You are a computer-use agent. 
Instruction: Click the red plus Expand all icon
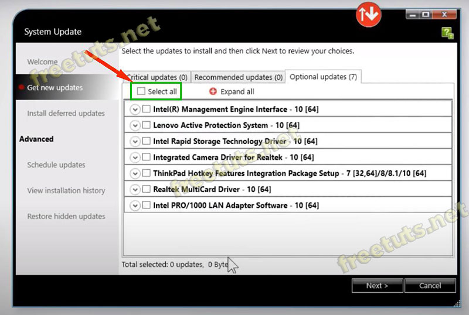213,91
